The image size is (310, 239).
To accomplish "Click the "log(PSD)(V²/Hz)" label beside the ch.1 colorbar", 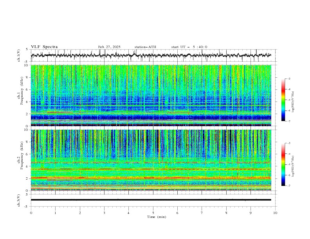I will [293, 102].
